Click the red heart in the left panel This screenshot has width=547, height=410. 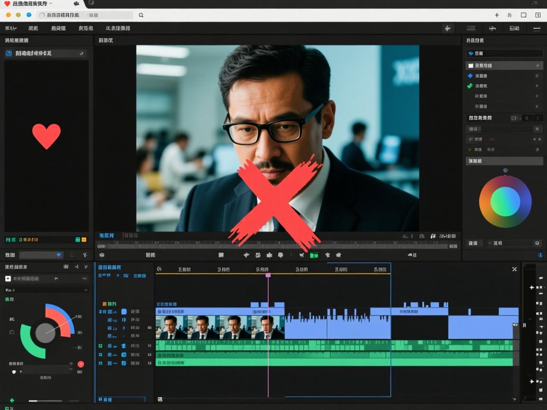tap(46, 136)
